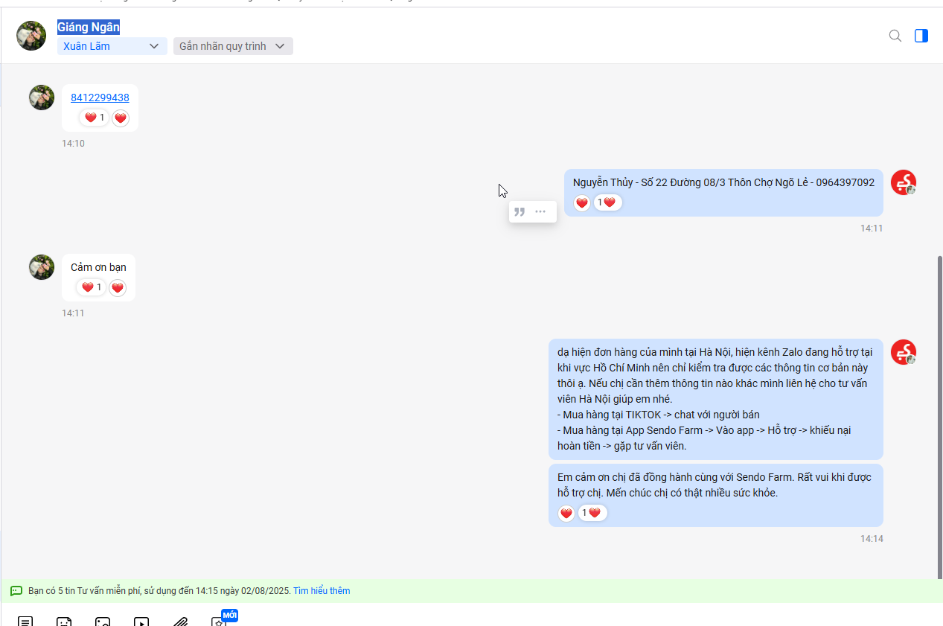Click the Giáng Ngân header avatar
The height and width of the screenshot is (626, 943).
click(x=31, y=36)
